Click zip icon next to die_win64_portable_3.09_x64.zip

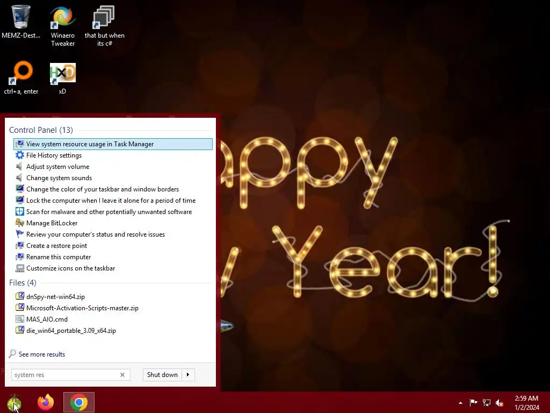(x=20, y=330)
